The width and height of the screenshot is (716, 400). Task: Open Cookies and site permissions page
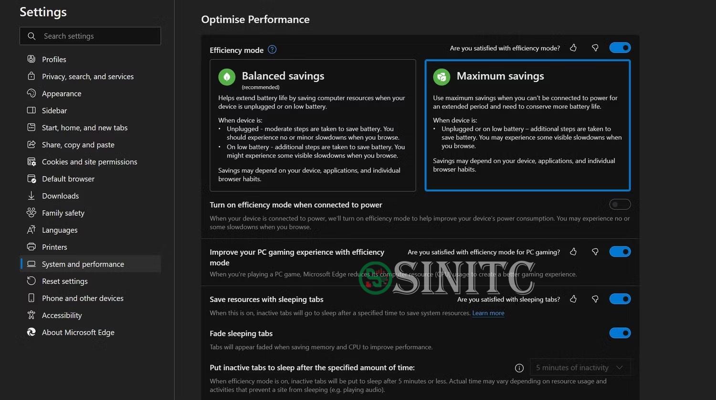point(91,162)
